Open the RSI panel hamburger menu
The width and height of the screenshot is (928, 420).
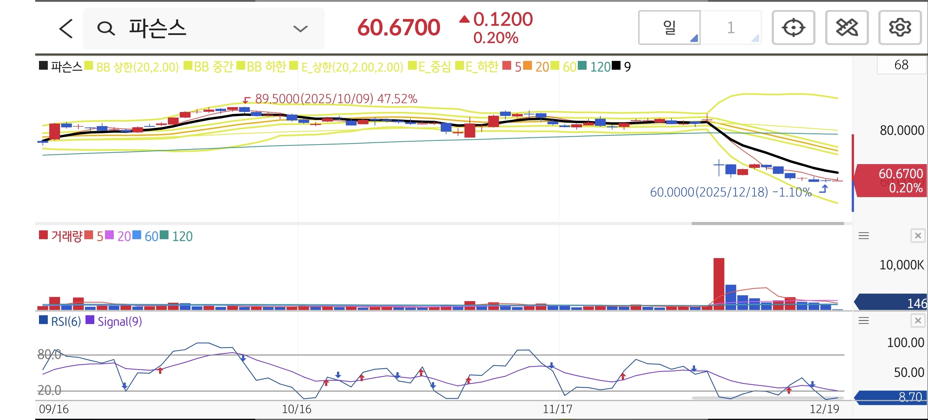(864, 321)
